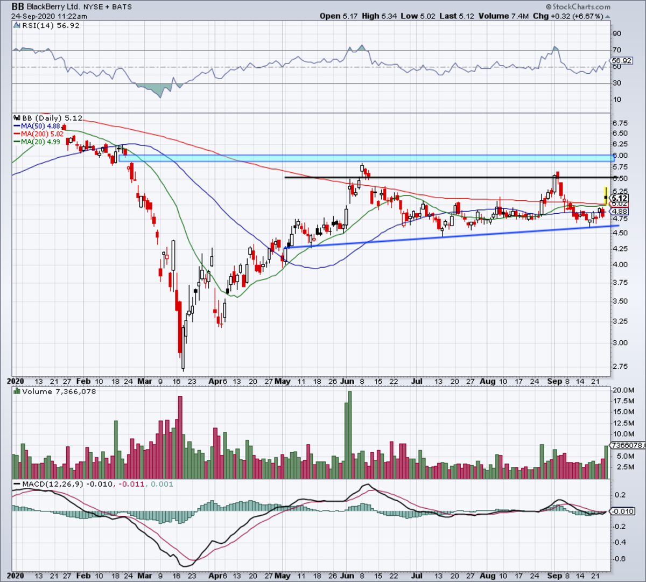Click the black horizontal resistance line at 5.50
This screenshot has width=646, height=582.
(x=448, y=177)
